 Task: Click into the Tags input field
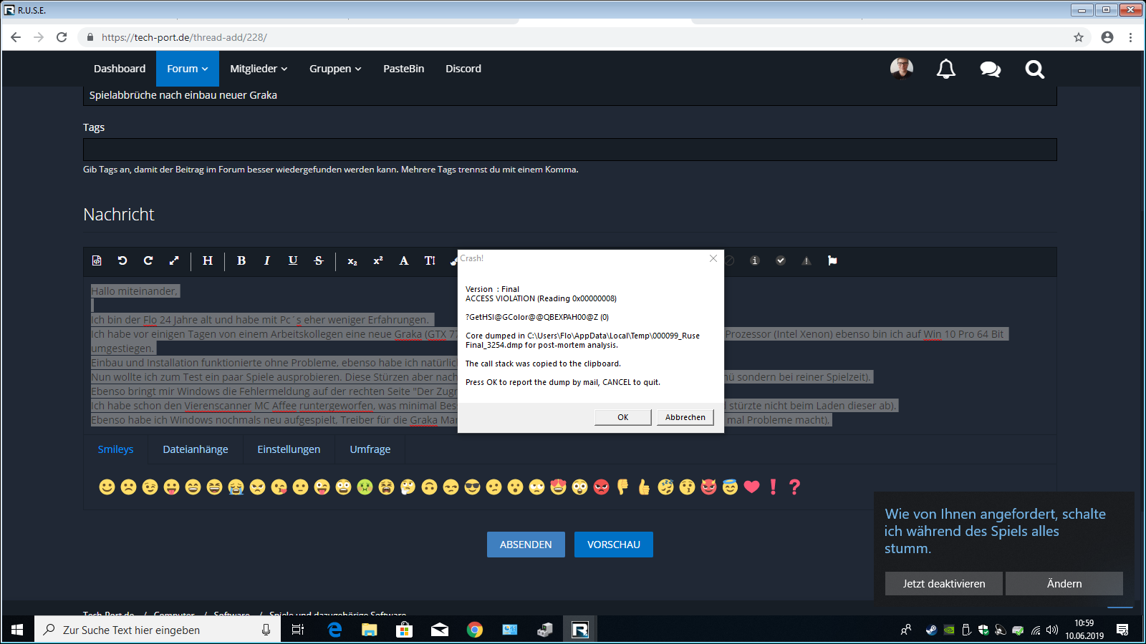(569, 150)
